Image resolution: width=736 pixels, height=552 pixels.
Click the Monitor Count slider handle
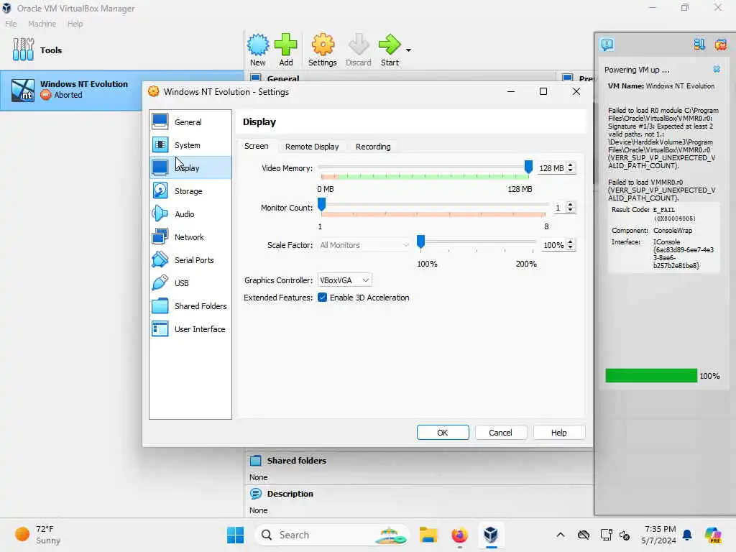(x=321, y=205)
